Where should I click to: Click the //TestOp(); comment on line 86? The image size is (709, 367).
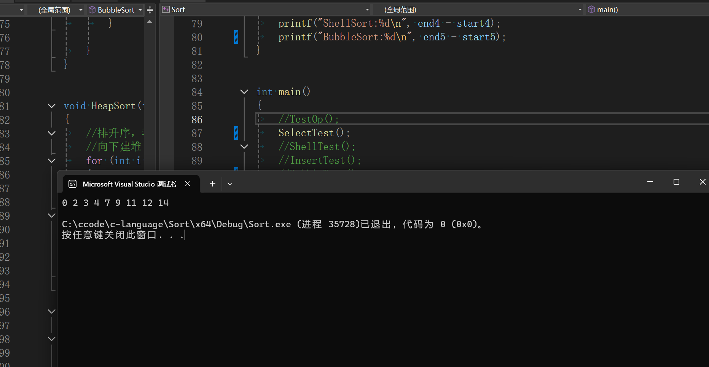[x=309, y=119]
